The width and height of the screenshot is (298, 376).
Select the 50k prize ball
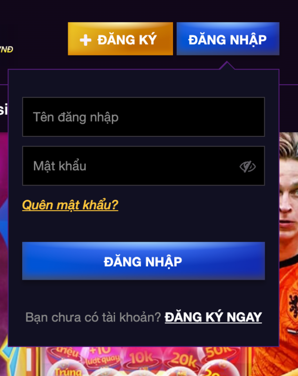pos(218,352)
